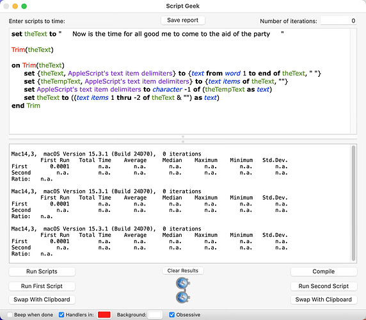
Task: Click the results pane vertical scrollbar
Action: pyautogui.click(x=353, y=203)
